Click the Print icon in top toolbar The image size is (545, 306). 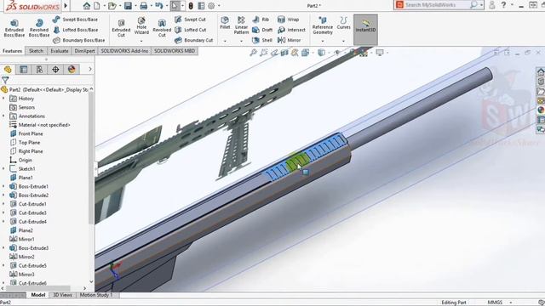(x=143, y=6)
